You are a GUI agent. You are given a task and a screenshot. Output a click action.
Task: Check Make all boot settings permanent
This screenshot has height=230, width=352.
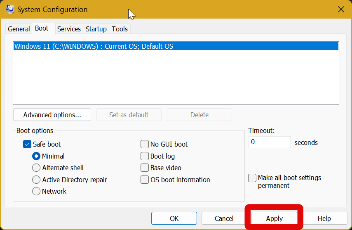click(252, 178)
